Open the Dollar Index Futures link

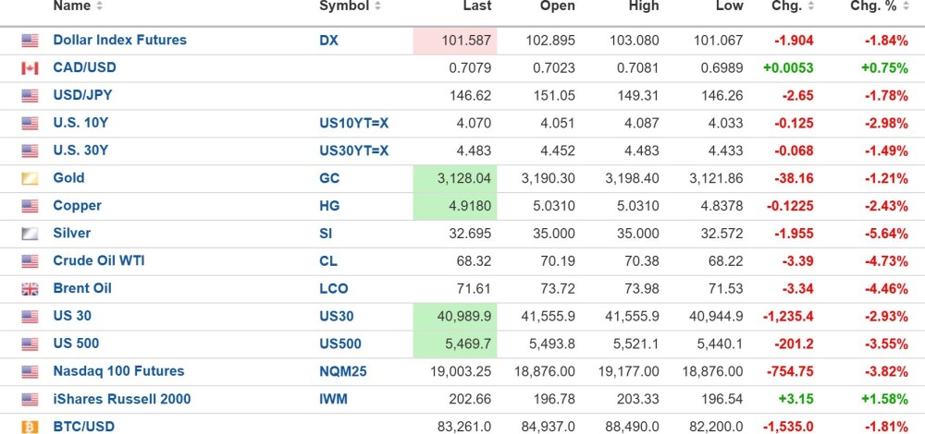[x=119, y=40]
